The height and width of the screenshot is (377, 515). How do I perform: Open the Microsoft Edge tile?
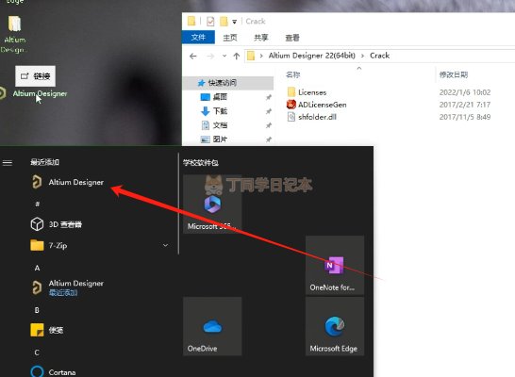[x=335, y=326]
